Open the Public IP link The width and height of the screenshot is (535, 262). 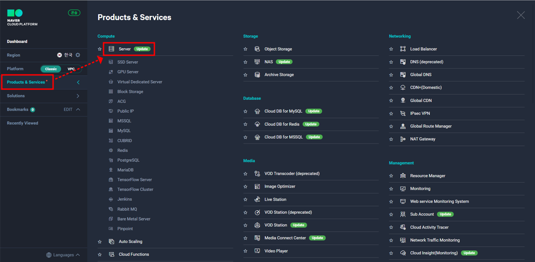click(125, 111)
